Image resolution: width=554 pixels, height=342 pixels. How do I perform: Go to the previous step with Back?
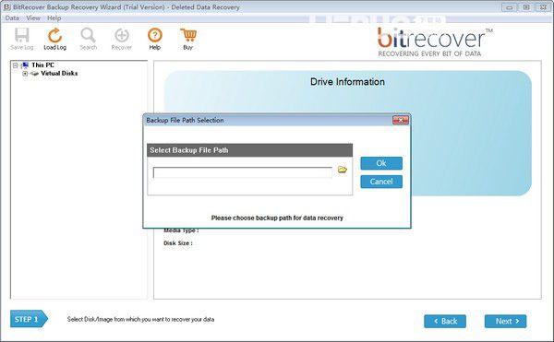pos(445,321)
